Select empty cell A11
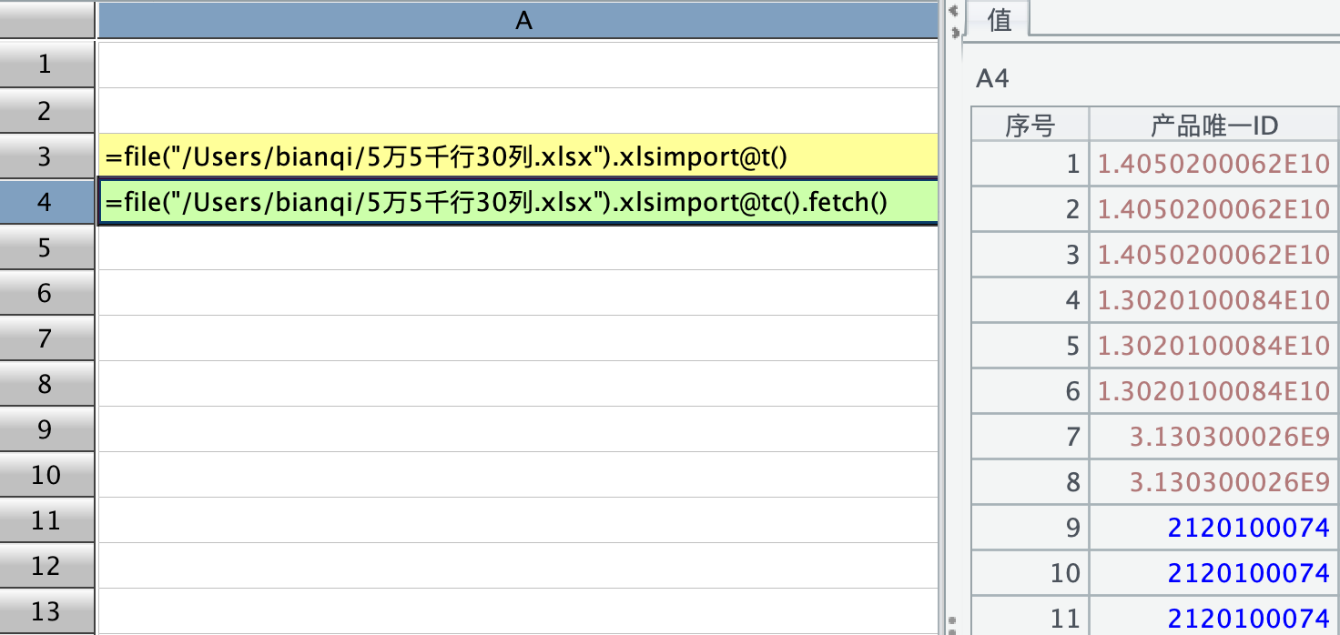 point(517,520)
